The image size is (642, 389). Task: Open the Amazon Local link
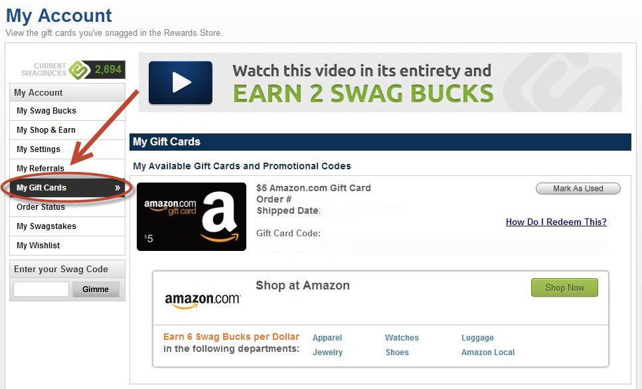(x=488, y=352)
